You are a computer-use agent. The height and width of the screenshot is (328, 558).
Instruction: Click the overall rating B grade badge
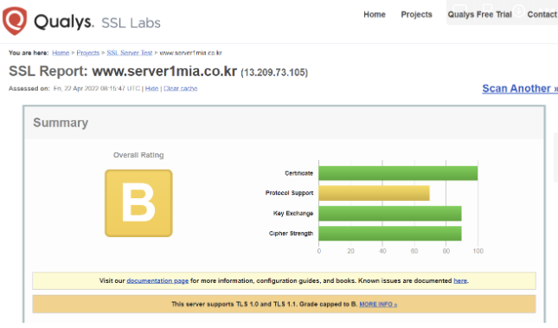(138, 203)
